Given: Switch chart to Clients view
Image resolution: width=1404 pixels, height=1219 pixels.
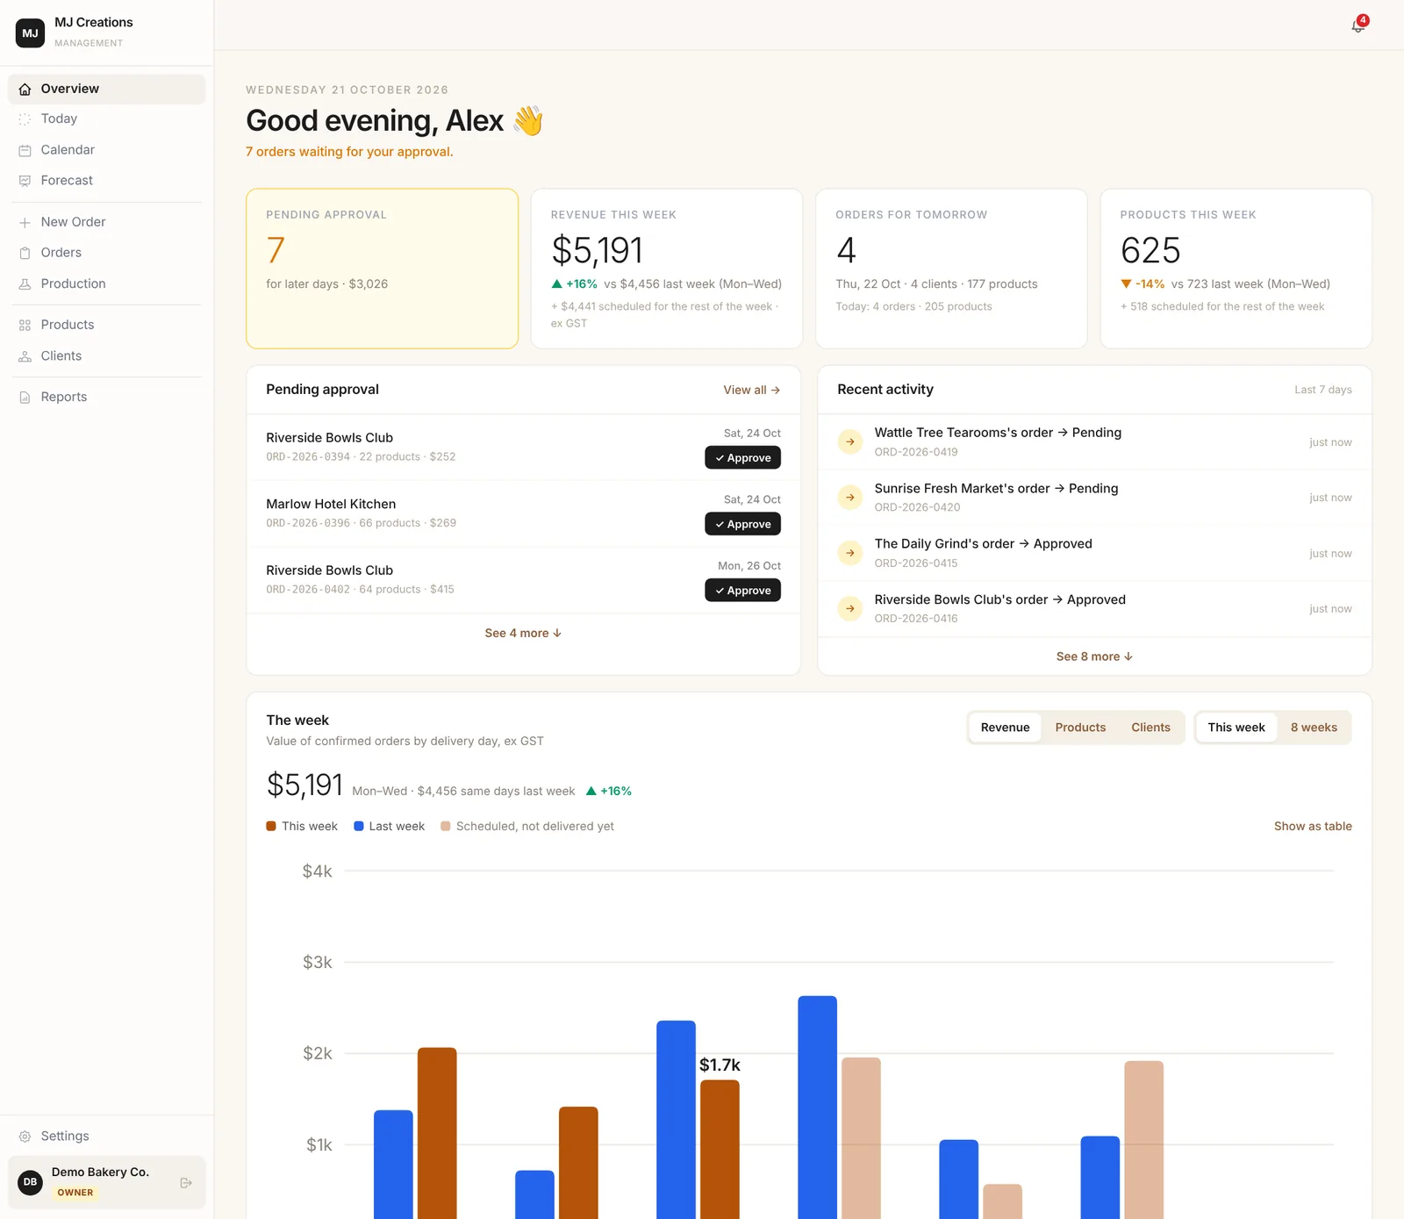Looking at the screenshot, I should tap(1150, 728).
